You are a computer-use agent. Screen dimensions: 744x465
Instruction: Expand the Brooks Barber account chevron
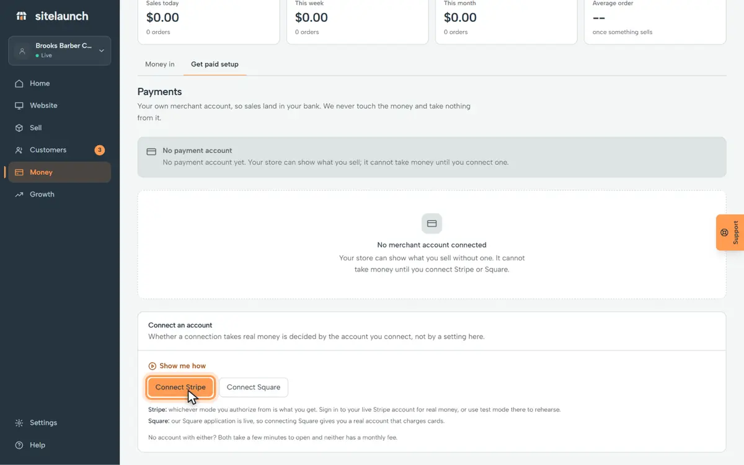coord(102,51)
